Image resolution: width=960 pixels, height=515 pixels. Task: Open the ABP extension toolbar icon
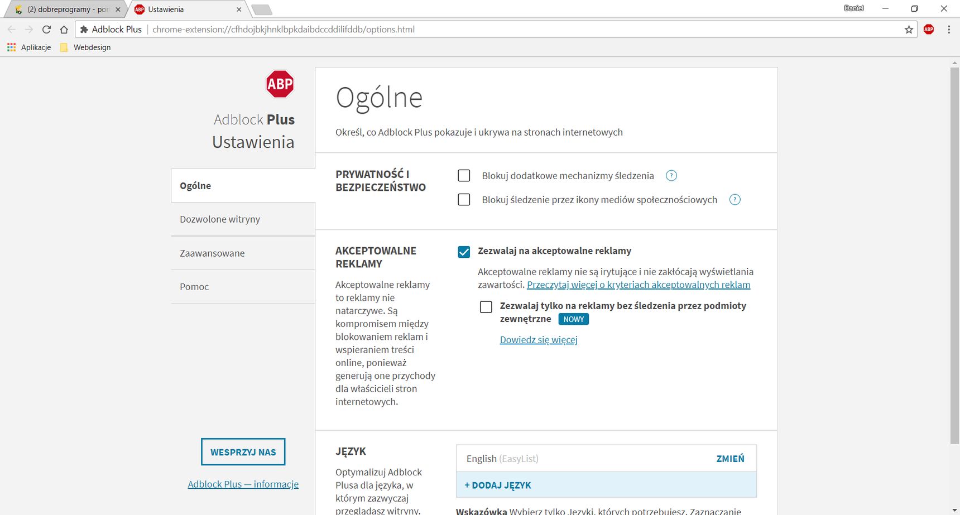tap(929, 30)
